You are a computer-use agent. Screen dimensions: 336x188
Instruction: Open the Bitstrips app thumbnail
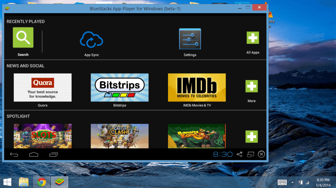119,88
